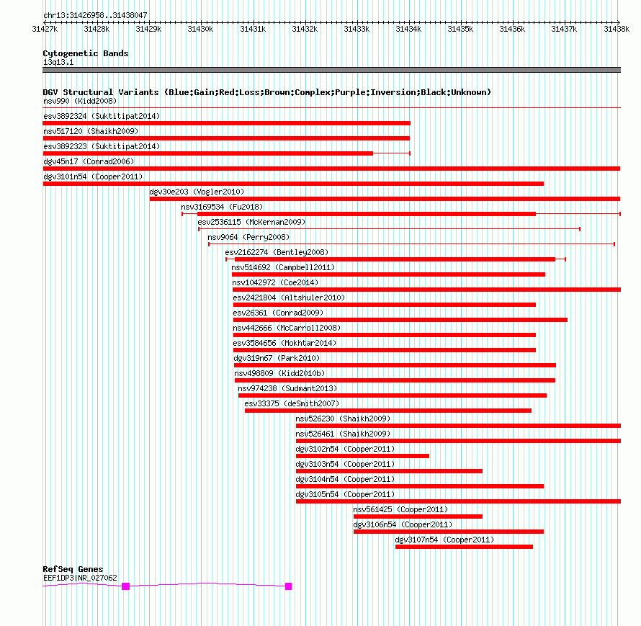Image resolution: width=641 pixels, height=626 pixels.
Task: Click the 31434k ruler tick label
Action: tap(408, 29)
